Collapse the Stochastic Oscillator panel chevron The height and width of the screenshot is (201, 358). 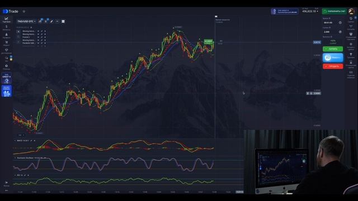[x=15, y=158]
